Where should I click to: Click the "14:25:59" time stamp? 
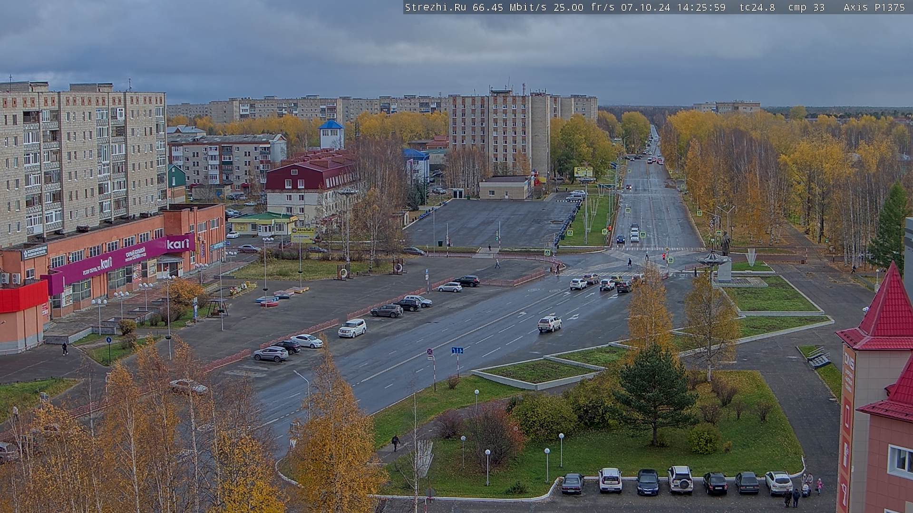tap(701, 7)
